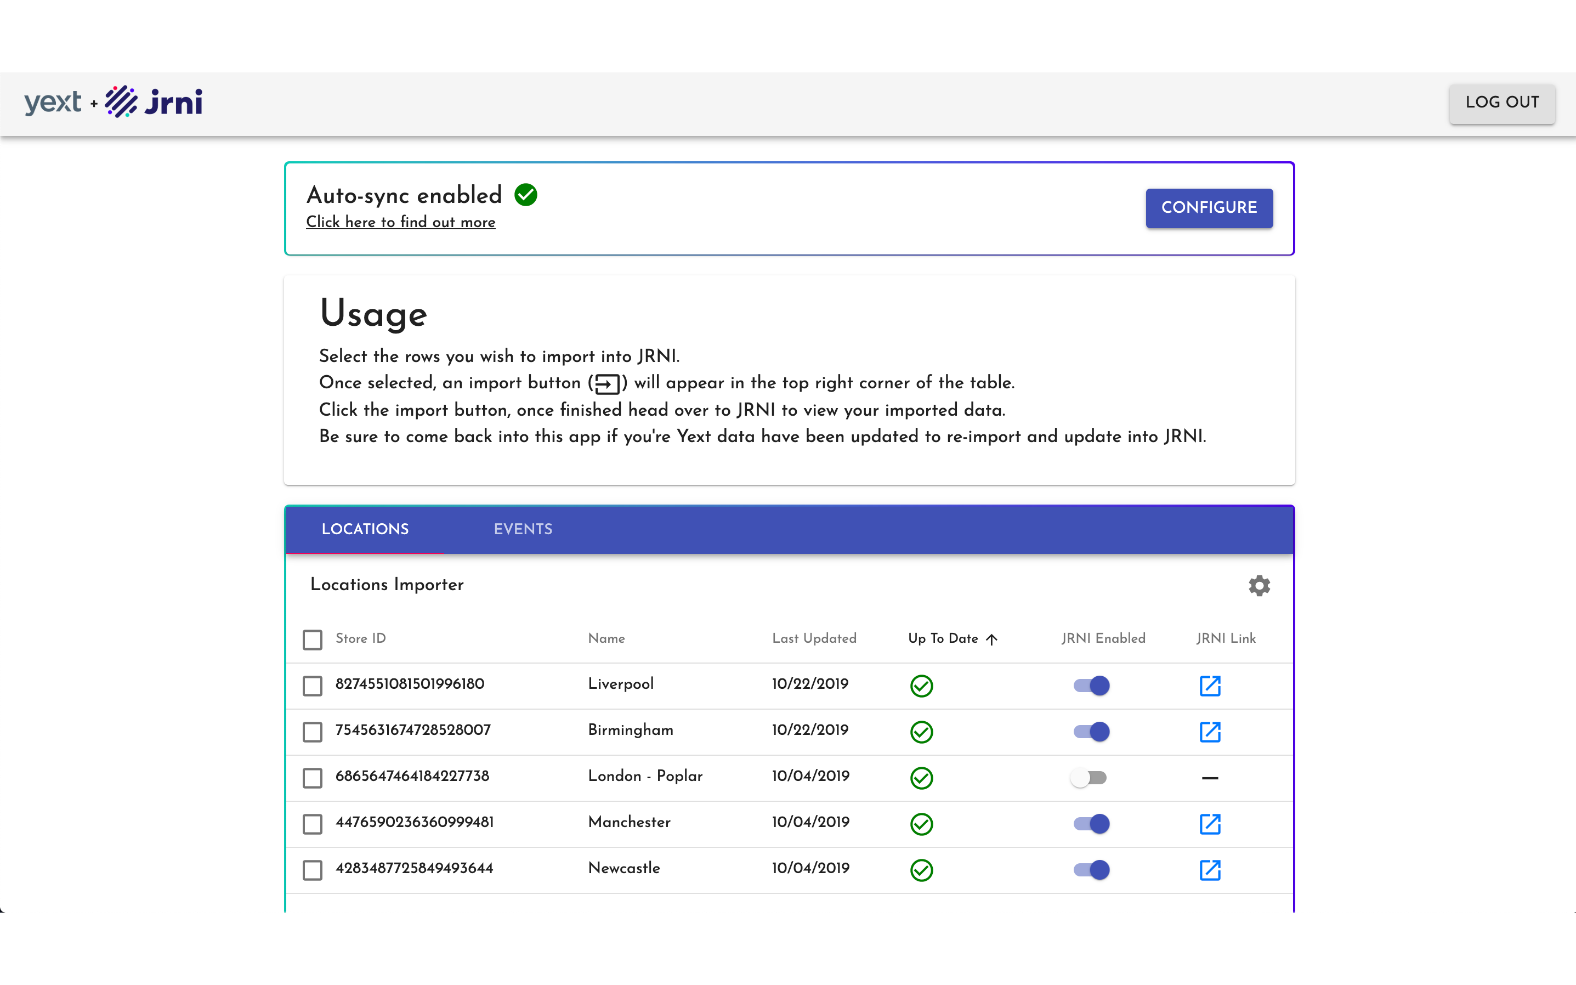Tick the Manchester row checkbox
This screenshot has height=985, width=1576.
(x=313, y=823)
